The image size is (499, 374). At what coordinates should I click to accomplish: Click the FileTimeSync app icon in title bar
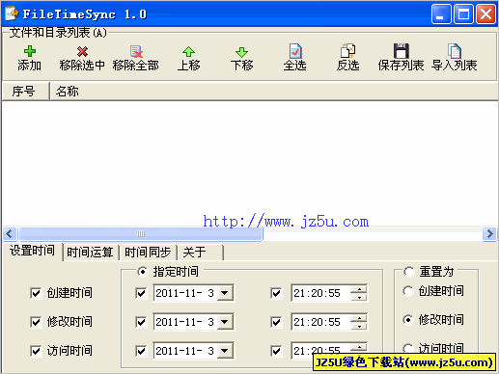pos(12,13)
